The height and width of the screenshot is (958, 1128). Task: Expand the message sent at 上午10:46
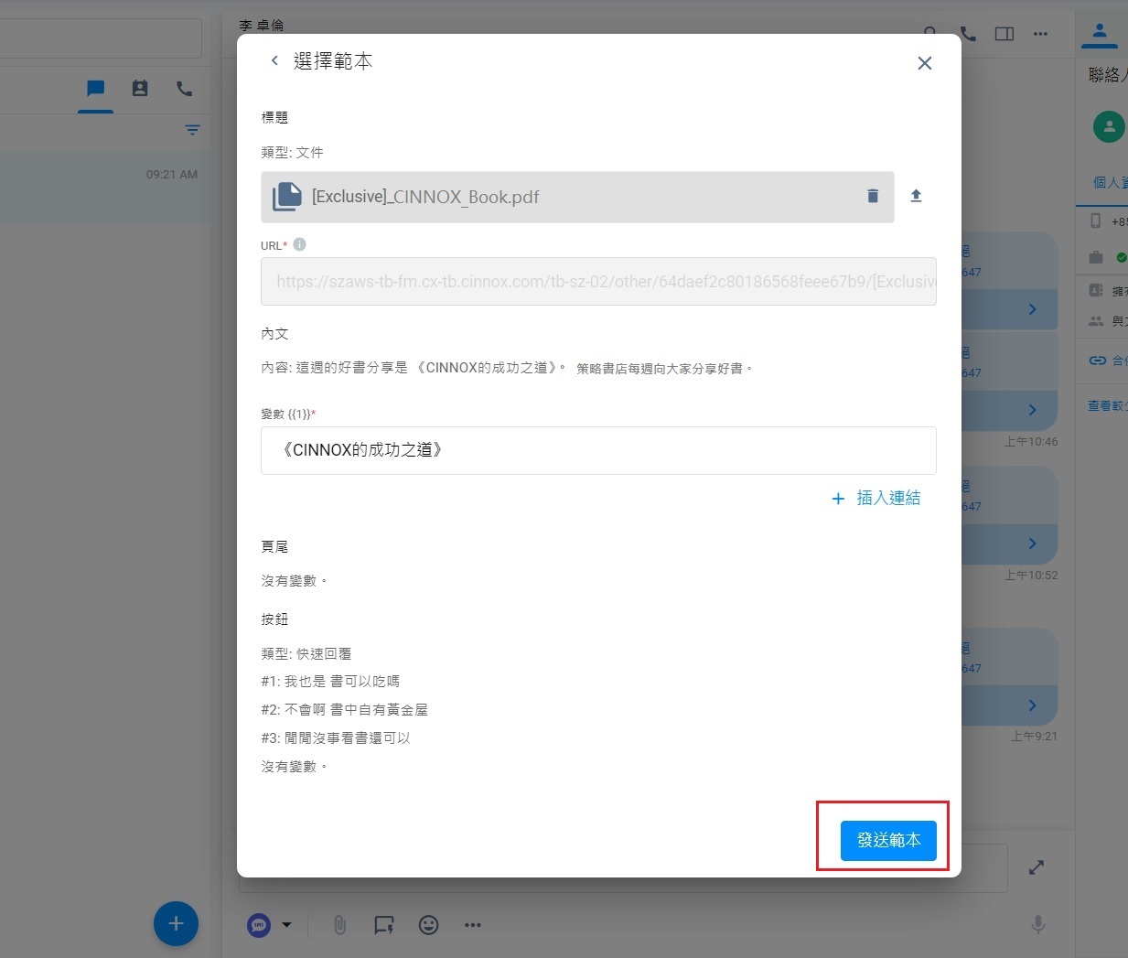click(x=1032, y=410)
